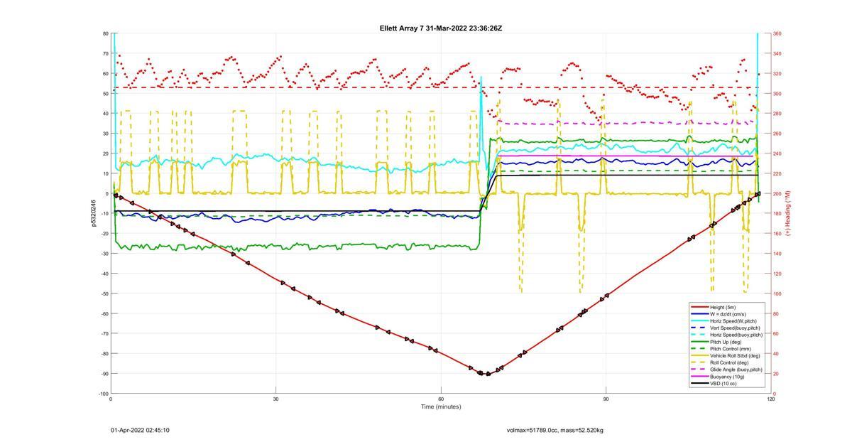The height and width of the screenshot is (442, 852).
Task: Click the 'Time (minutes)' x-axis label
Action: coord(441,406)
